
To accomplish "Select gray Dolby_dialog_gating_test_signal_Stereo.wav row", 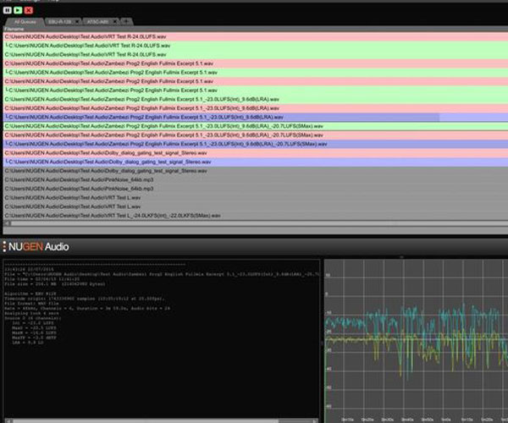I will click(x=256, y=171).
